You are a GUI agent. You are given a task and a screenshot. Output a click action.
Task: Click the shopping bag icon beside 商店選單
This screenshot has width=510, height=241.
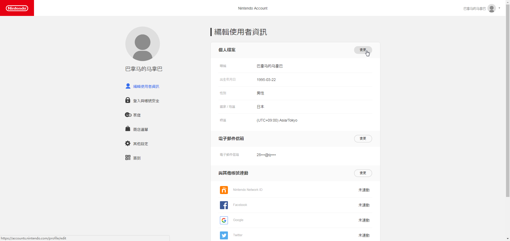pyautogui.click(x=128, y=129)
